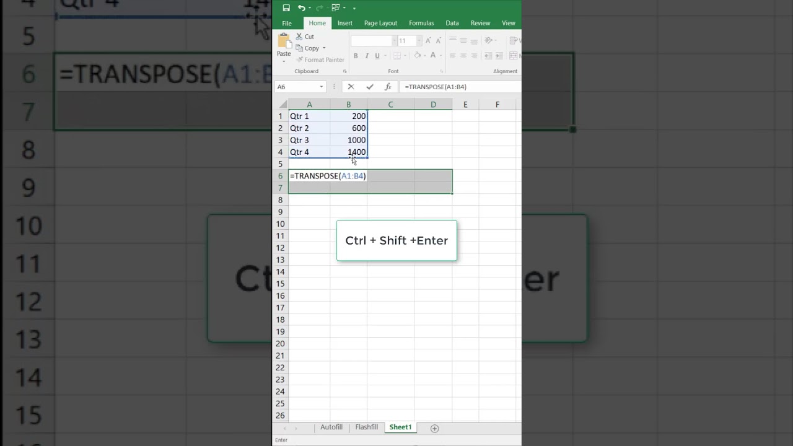Confirm the formula with the check mark
This screenshot has width=793, height=446.
coord(370,87)
